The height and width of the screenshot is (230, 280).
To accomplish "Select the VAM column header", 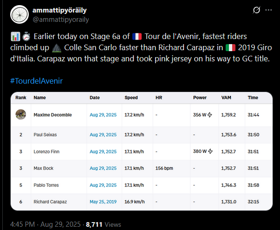I will point(227,98).
